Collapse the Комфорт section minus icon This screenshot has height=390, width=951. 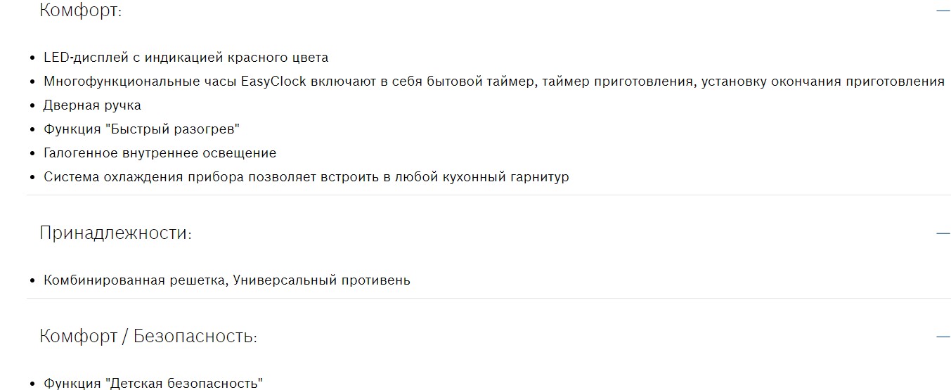943,11
